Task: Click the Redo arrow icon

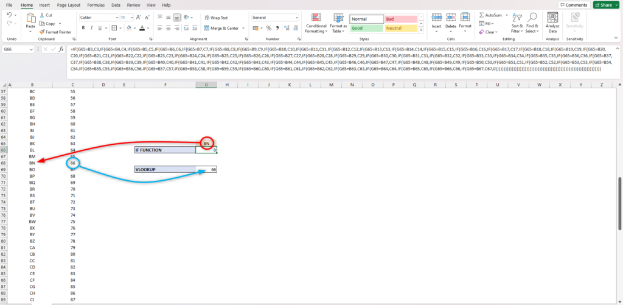Action: tap(10, 24)
